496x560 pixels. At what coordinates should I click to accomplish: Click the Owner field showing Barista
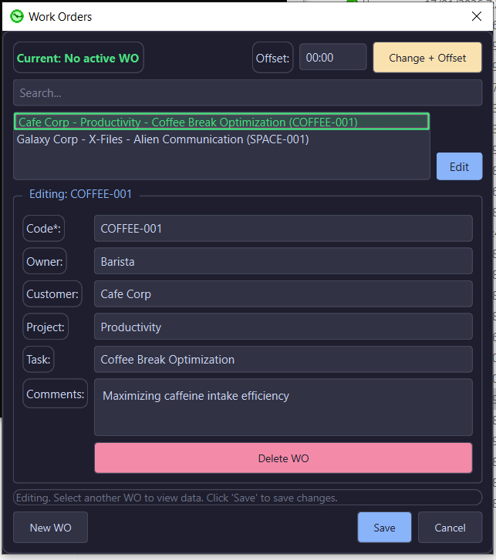coord(282,261)
